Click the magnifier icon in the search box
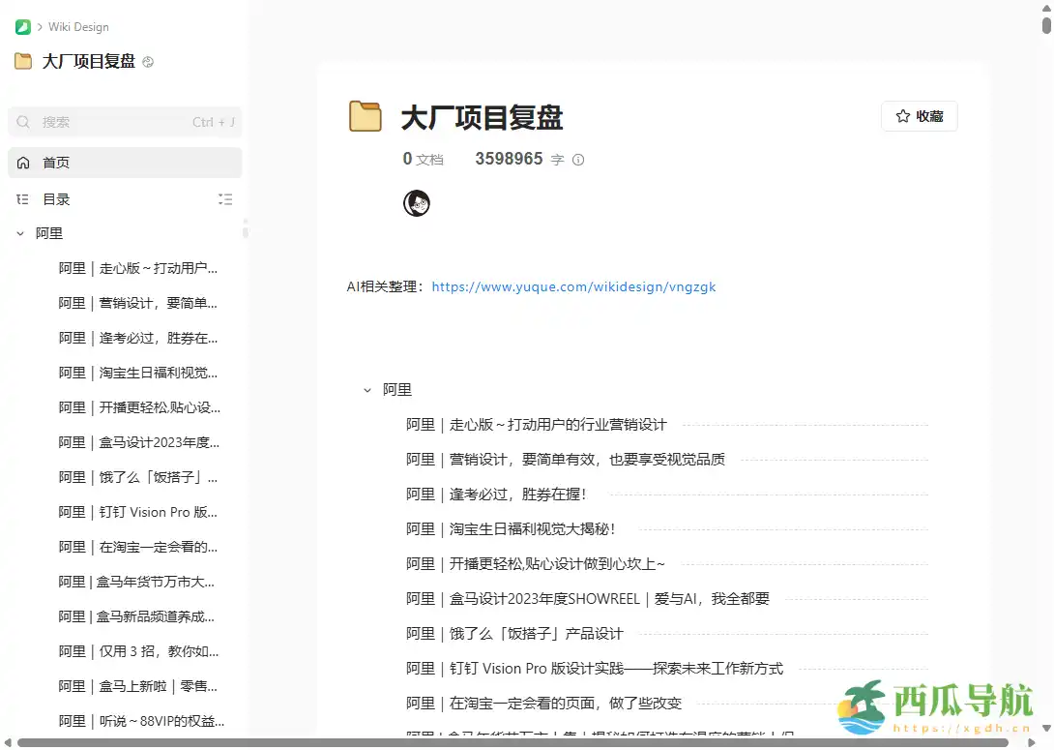 23,122
